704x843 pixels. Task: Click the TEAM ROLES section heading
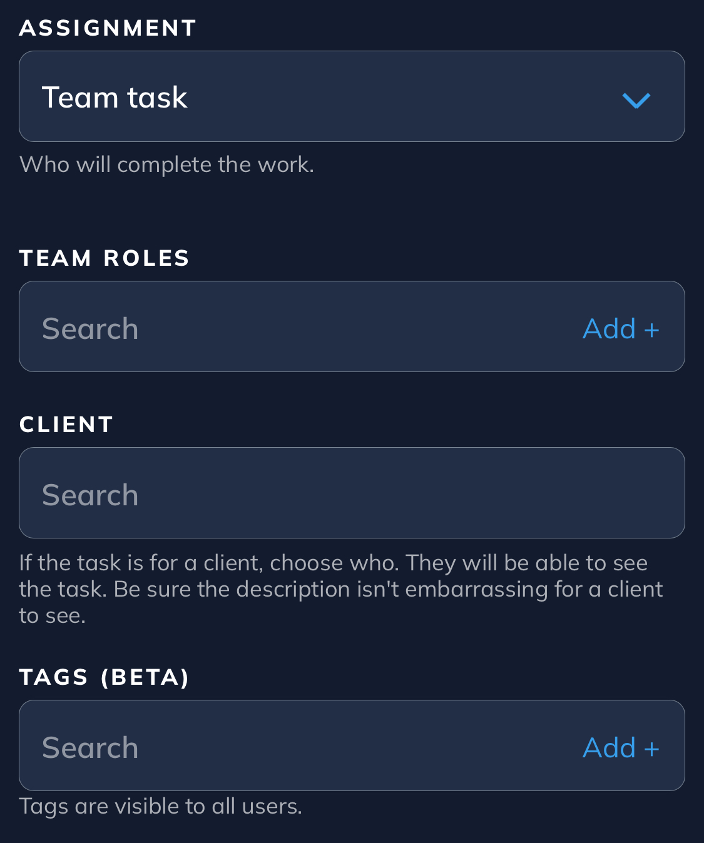(x=104, y=258)
